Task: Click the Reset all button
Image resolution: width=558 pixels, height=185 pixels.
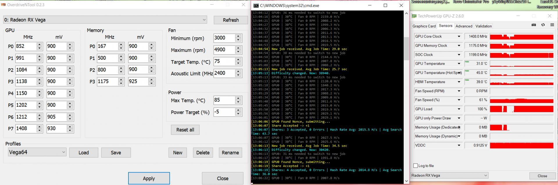Action: (185, 130)
